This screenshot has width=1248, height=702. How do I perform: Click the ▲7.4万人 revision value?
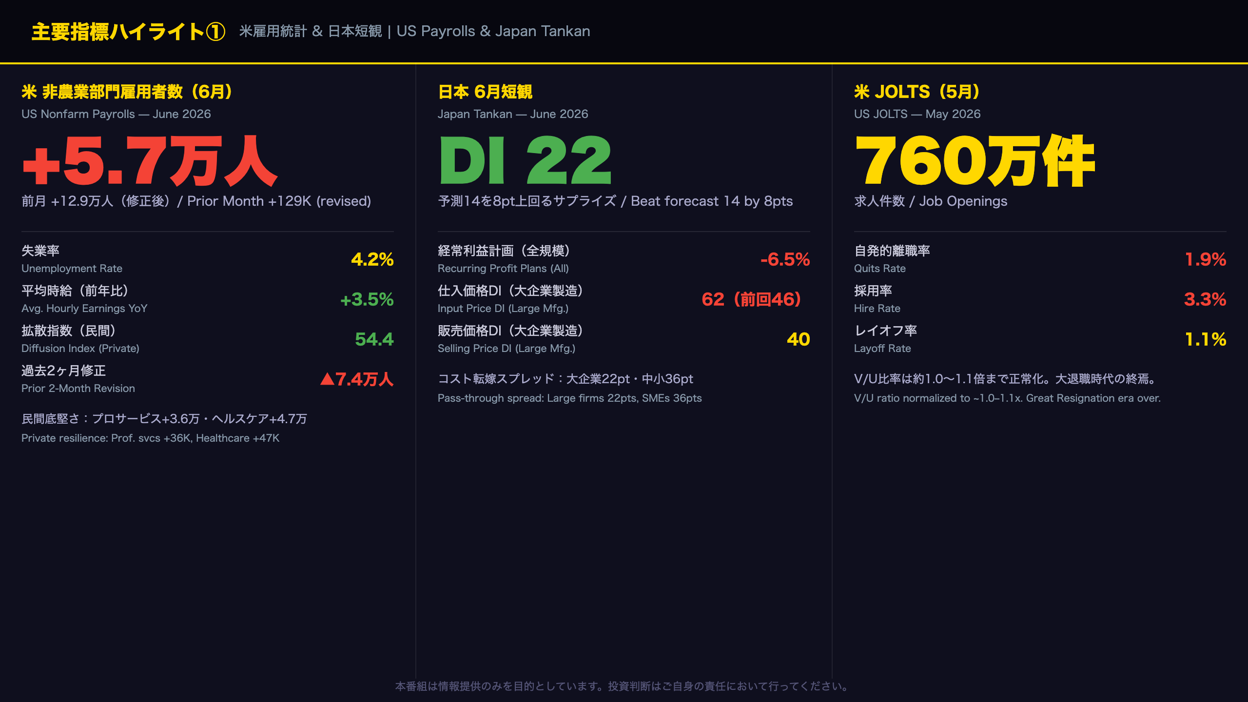(x=357, y=379)
